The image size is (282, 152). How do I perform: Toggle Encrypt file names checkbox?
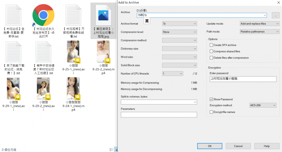click(211, 112)
